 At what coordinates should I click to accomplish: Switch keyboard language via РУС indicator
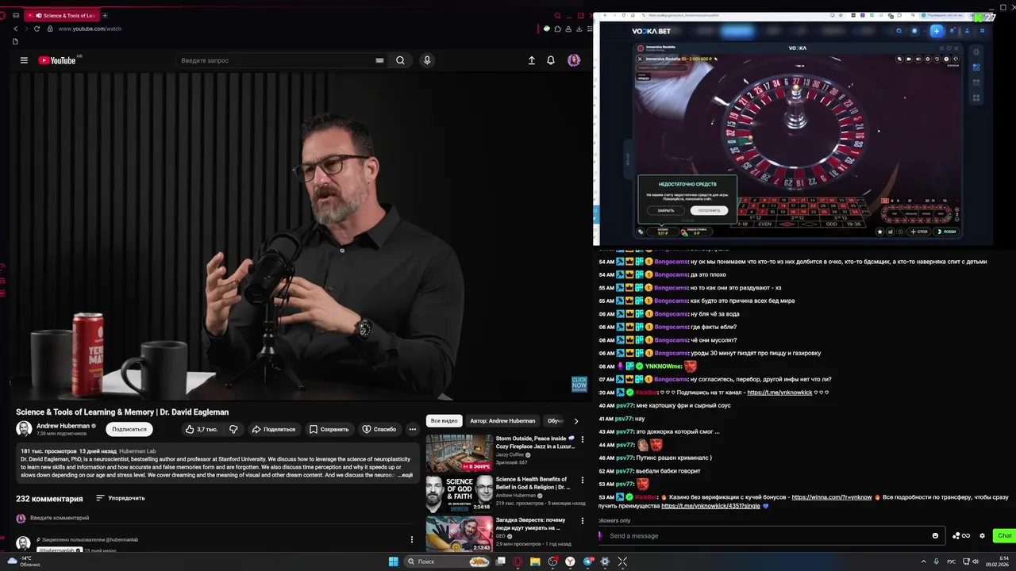951,561
